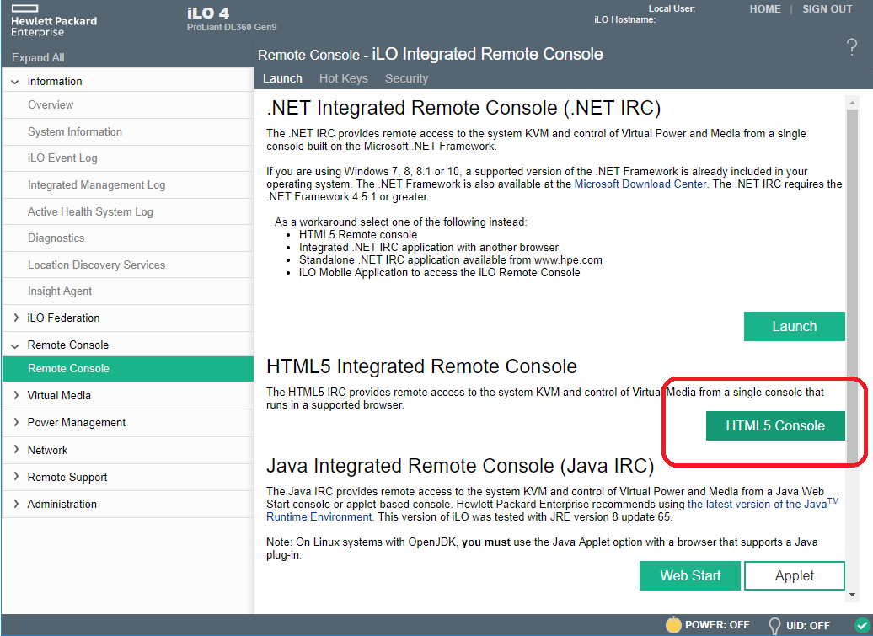Viewport: 873px width, 636px height.
Task: Switch to the Hot Keys tab
Action: tap(344, 78)
